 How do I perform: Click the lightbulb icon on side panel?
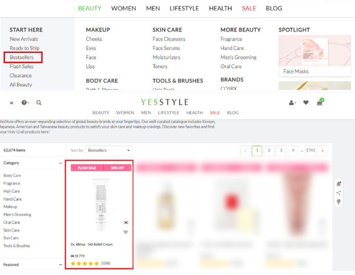click(x=339, y=202)
